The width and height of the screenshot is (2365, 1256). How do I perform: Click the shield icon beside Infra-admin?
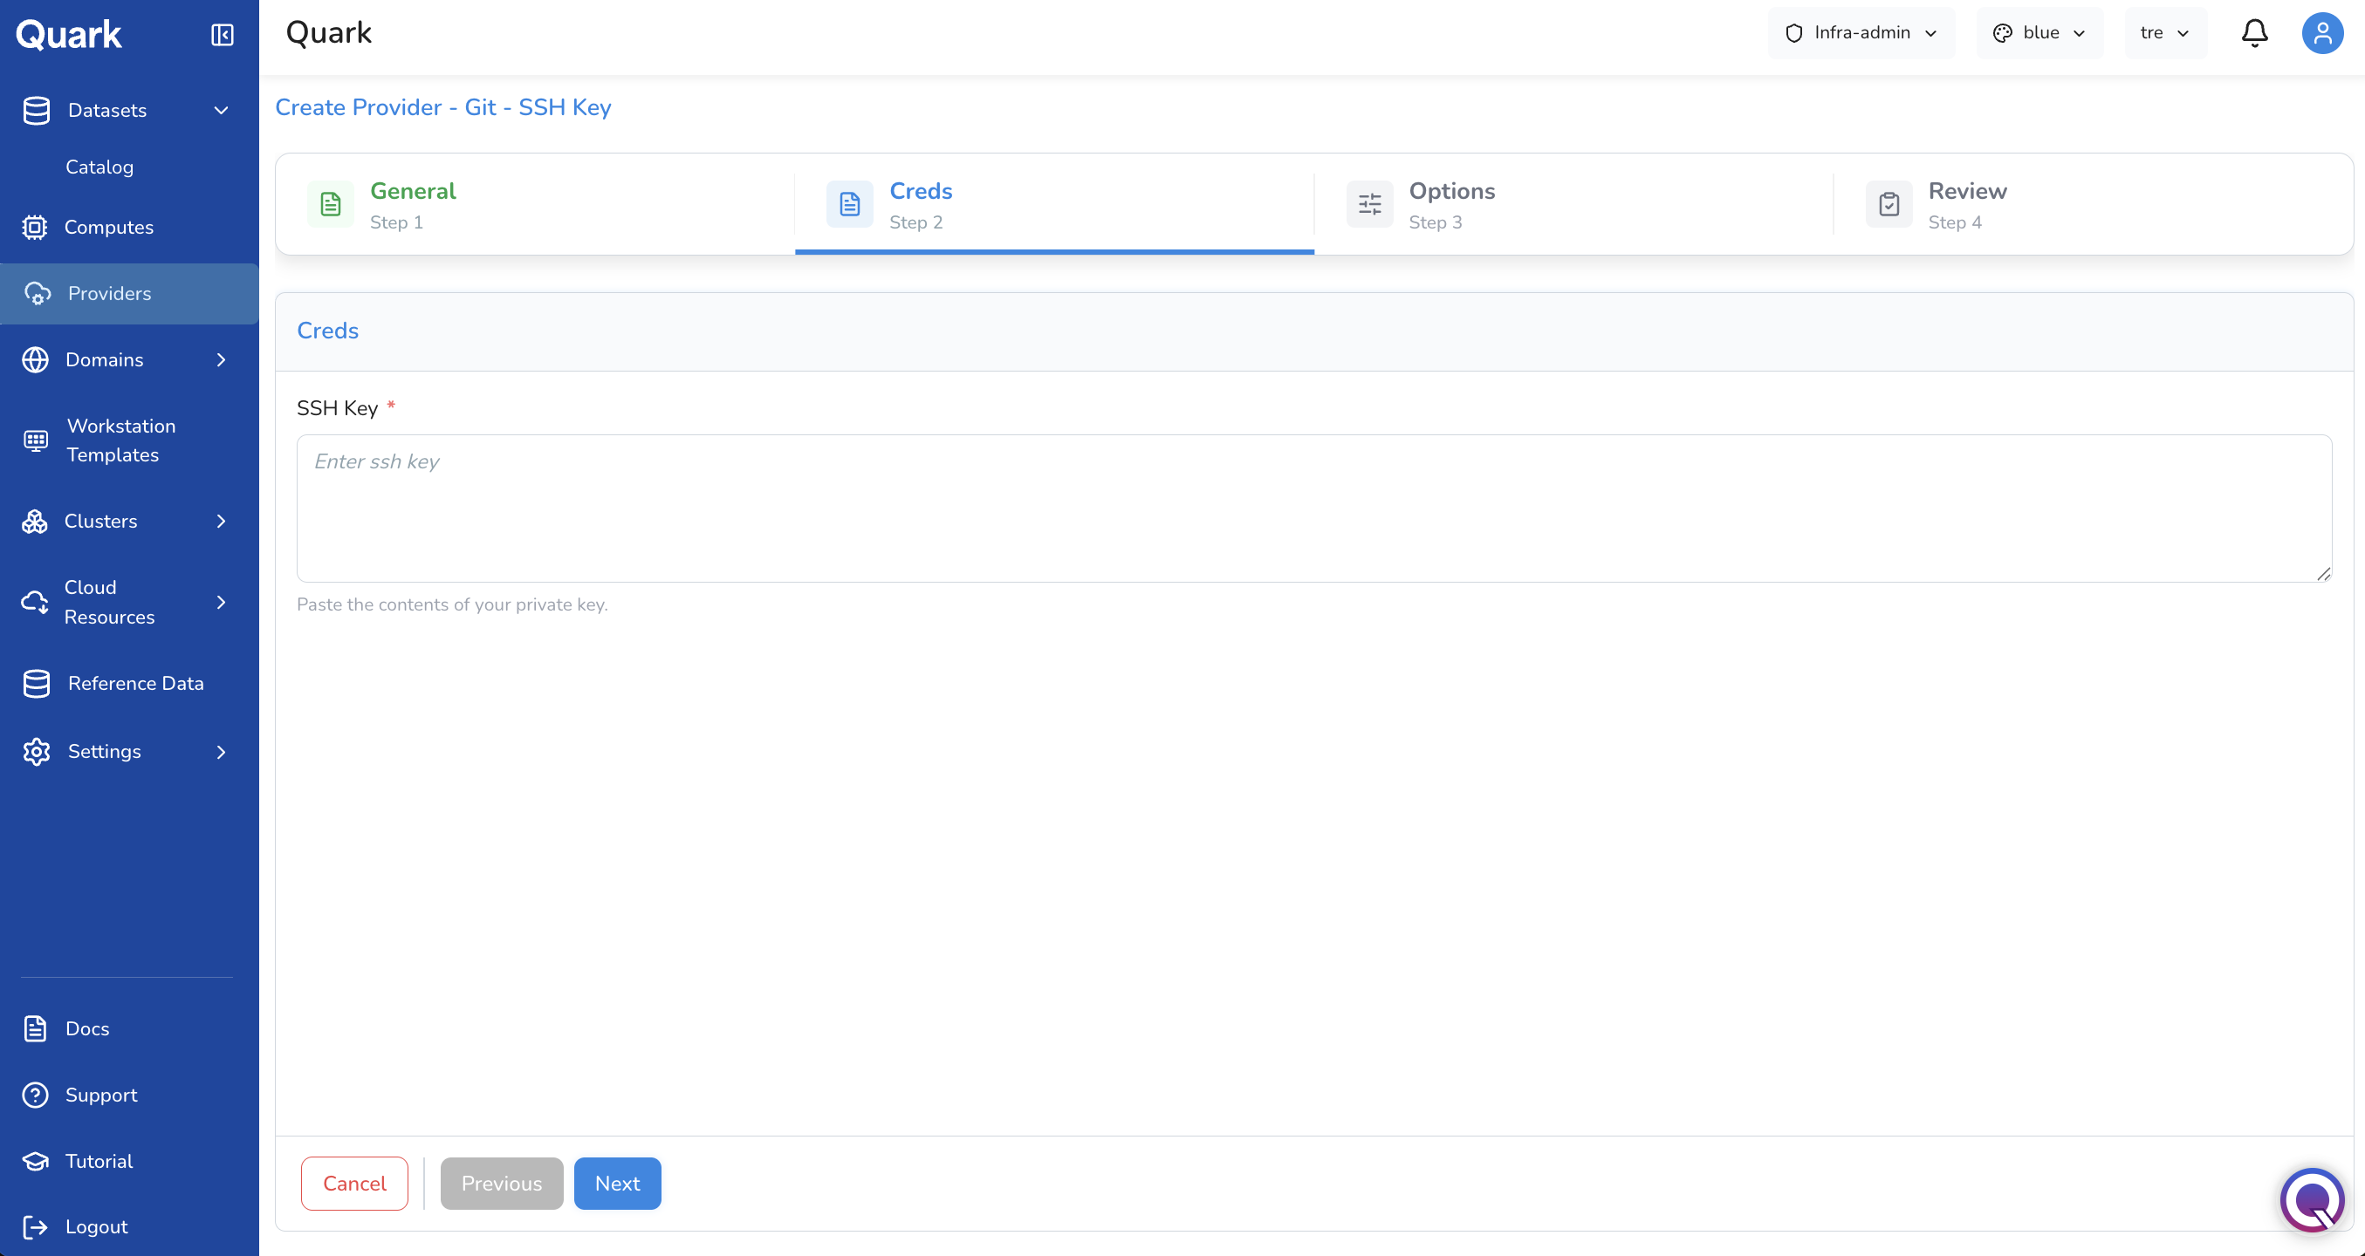1794,33
